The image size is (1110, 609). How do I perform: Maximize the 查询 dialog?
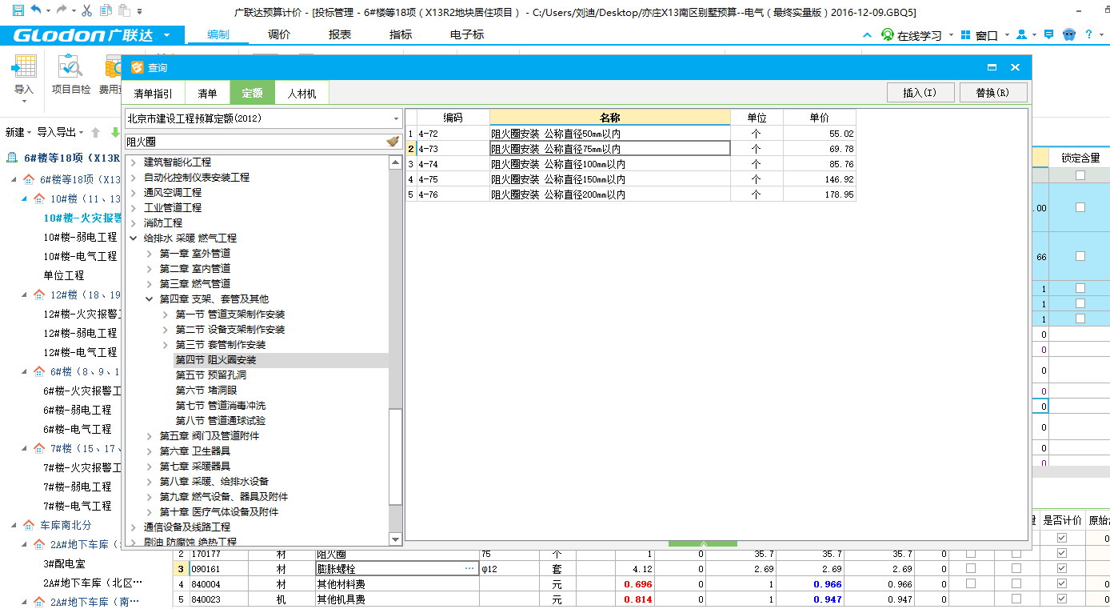(992, 68)
